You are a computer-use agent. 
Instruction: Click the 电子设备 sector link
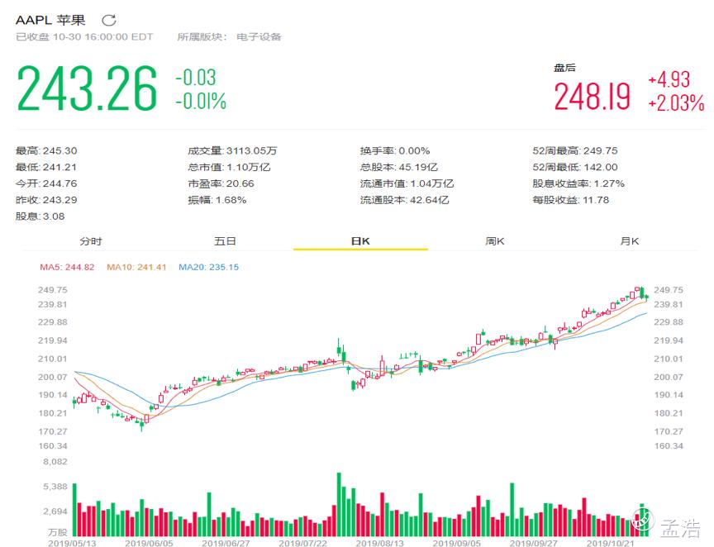(259, 37)
